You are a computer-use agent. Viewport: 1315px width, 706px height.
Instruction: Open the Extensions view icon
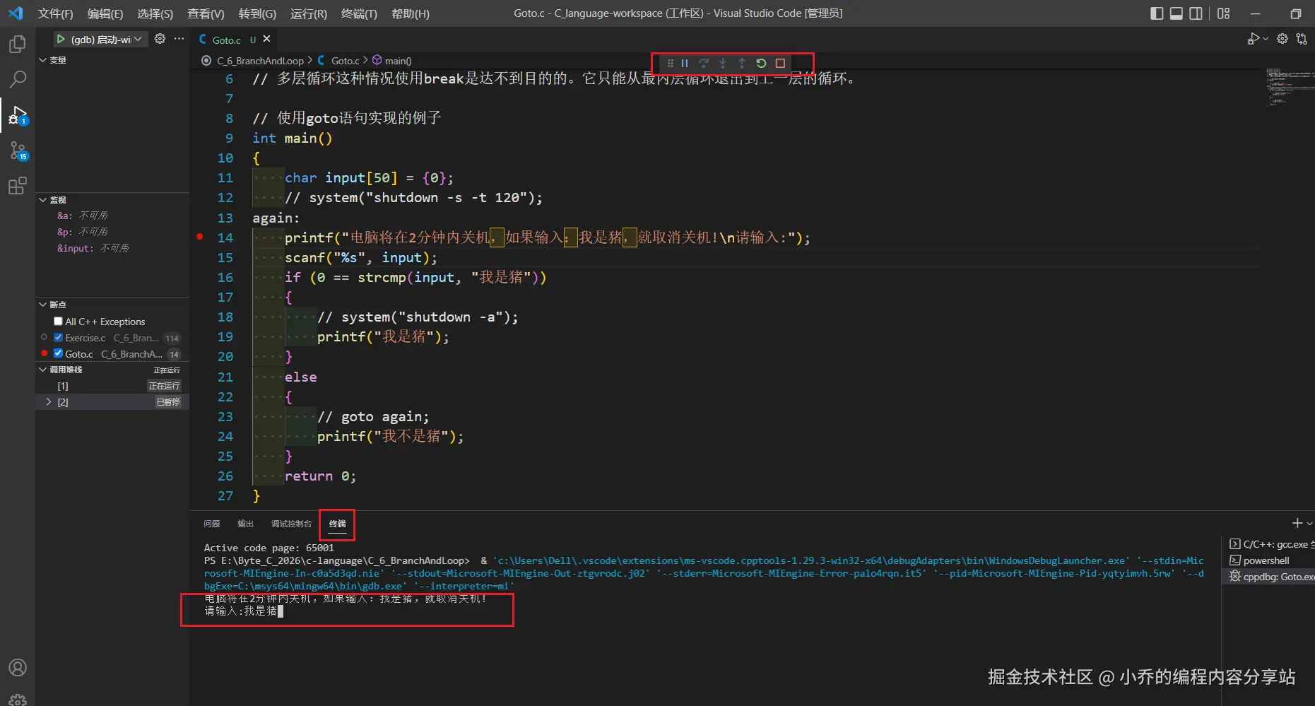pos(18,186)
